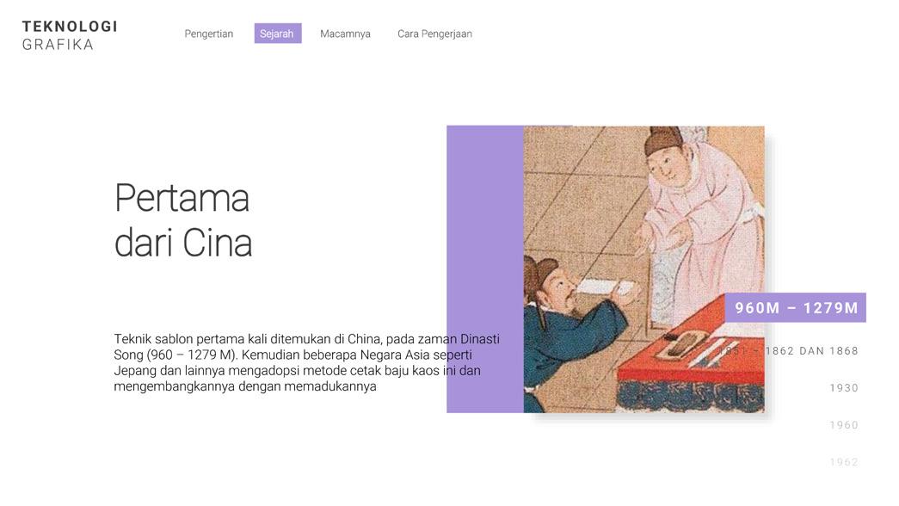Pick the faded 1962 timeline entry
The height and width of the screenshot is (506, 899).
[x=844, y=462]
